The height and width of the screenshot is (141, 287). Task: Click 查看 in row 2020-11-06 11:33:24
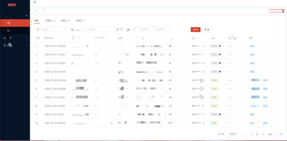265,106
